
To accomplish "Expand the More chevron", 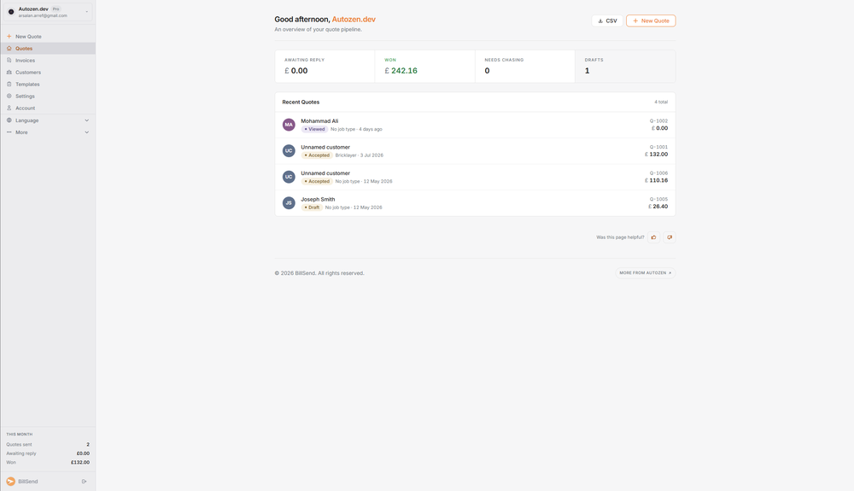I will (86, 132).
